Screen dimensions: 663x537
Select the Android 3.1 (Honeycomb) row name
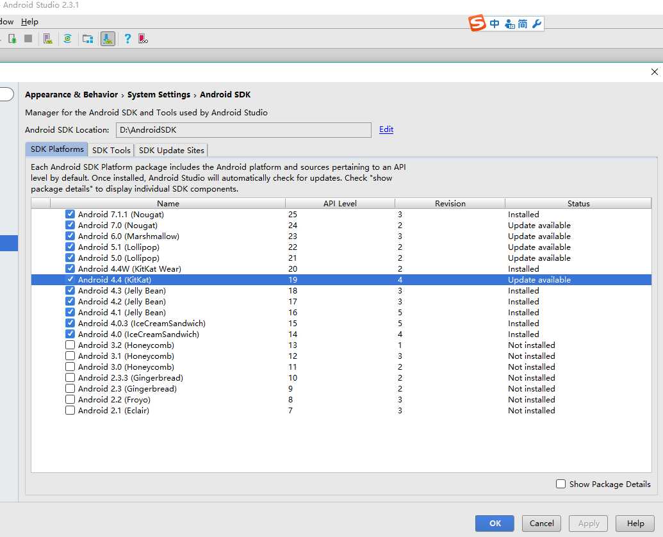126,356
